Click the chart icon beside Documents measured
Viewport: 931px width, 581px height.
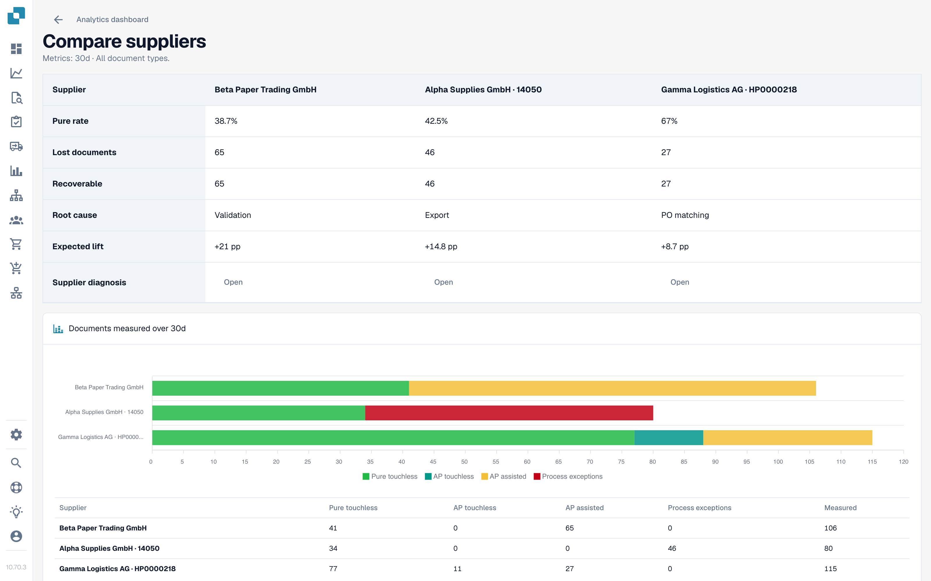click(58, 329)
